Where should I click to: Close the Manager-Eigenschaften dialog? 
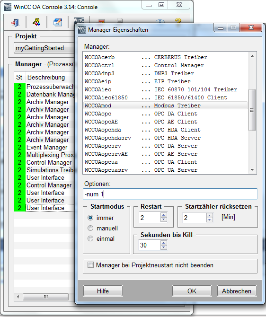(251, 28)
